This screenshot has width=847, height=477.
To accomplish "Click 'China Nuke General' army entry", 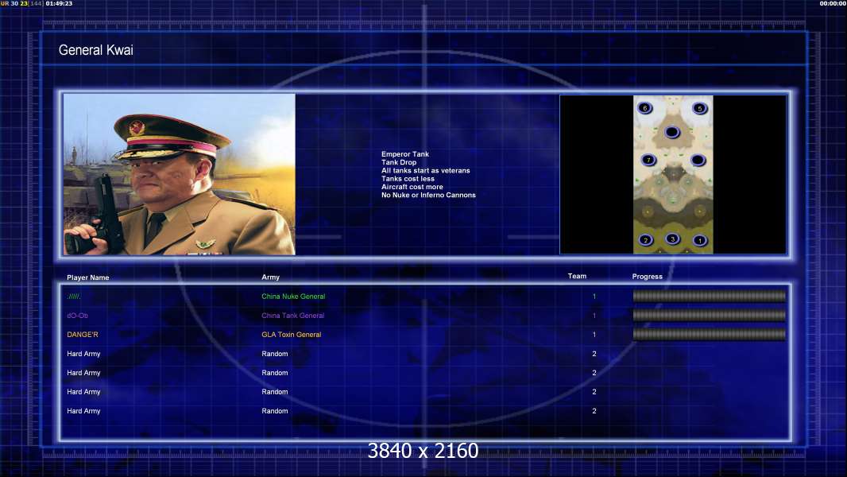I will [293, 296].
